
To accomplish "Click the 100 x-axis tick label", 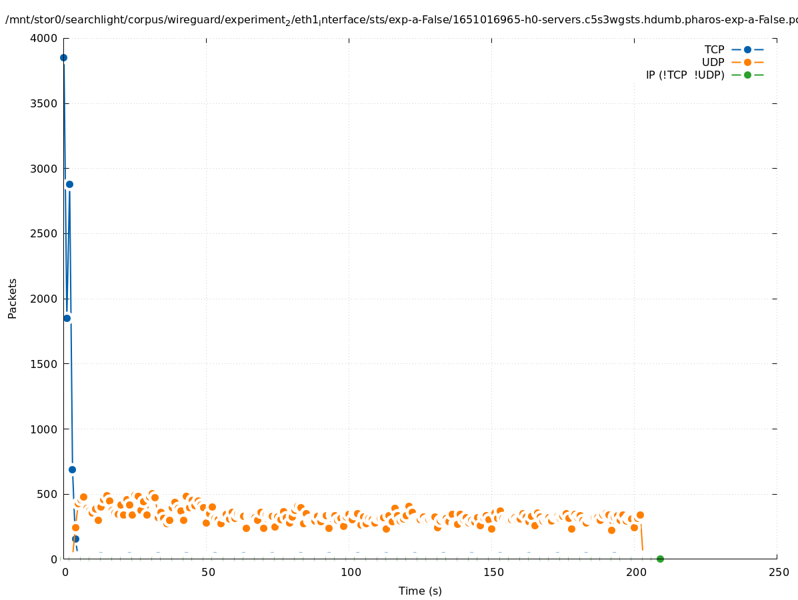I will point(350,572).
